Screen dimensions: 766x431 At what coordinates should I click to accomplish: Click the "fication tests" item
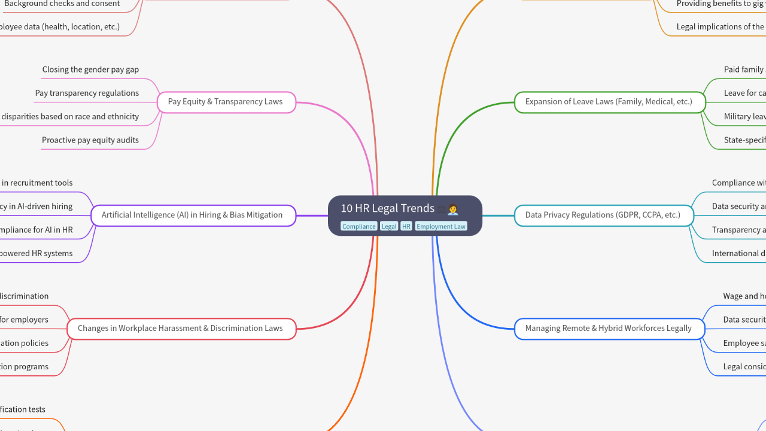[23, 409]
